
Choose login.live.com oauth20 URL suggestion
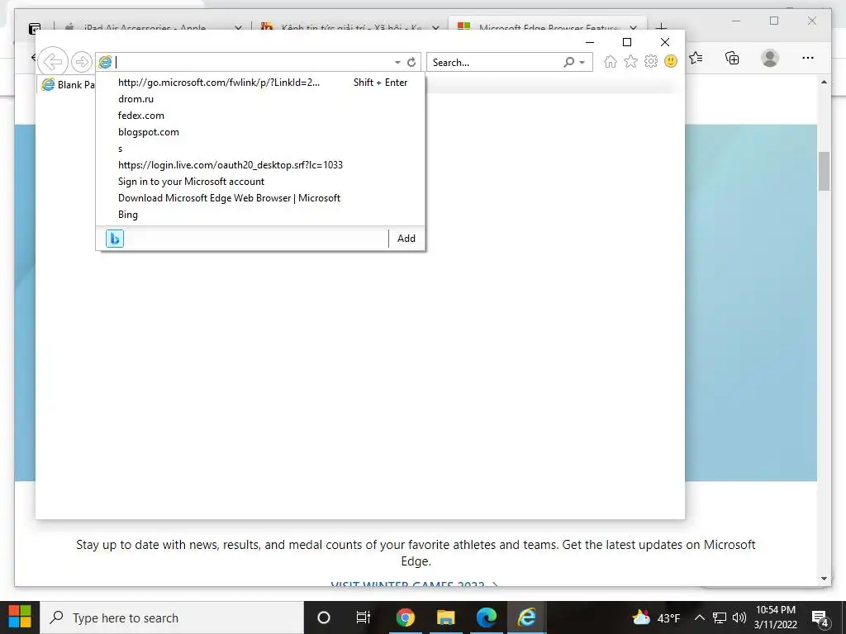click(x=260, y=165)
